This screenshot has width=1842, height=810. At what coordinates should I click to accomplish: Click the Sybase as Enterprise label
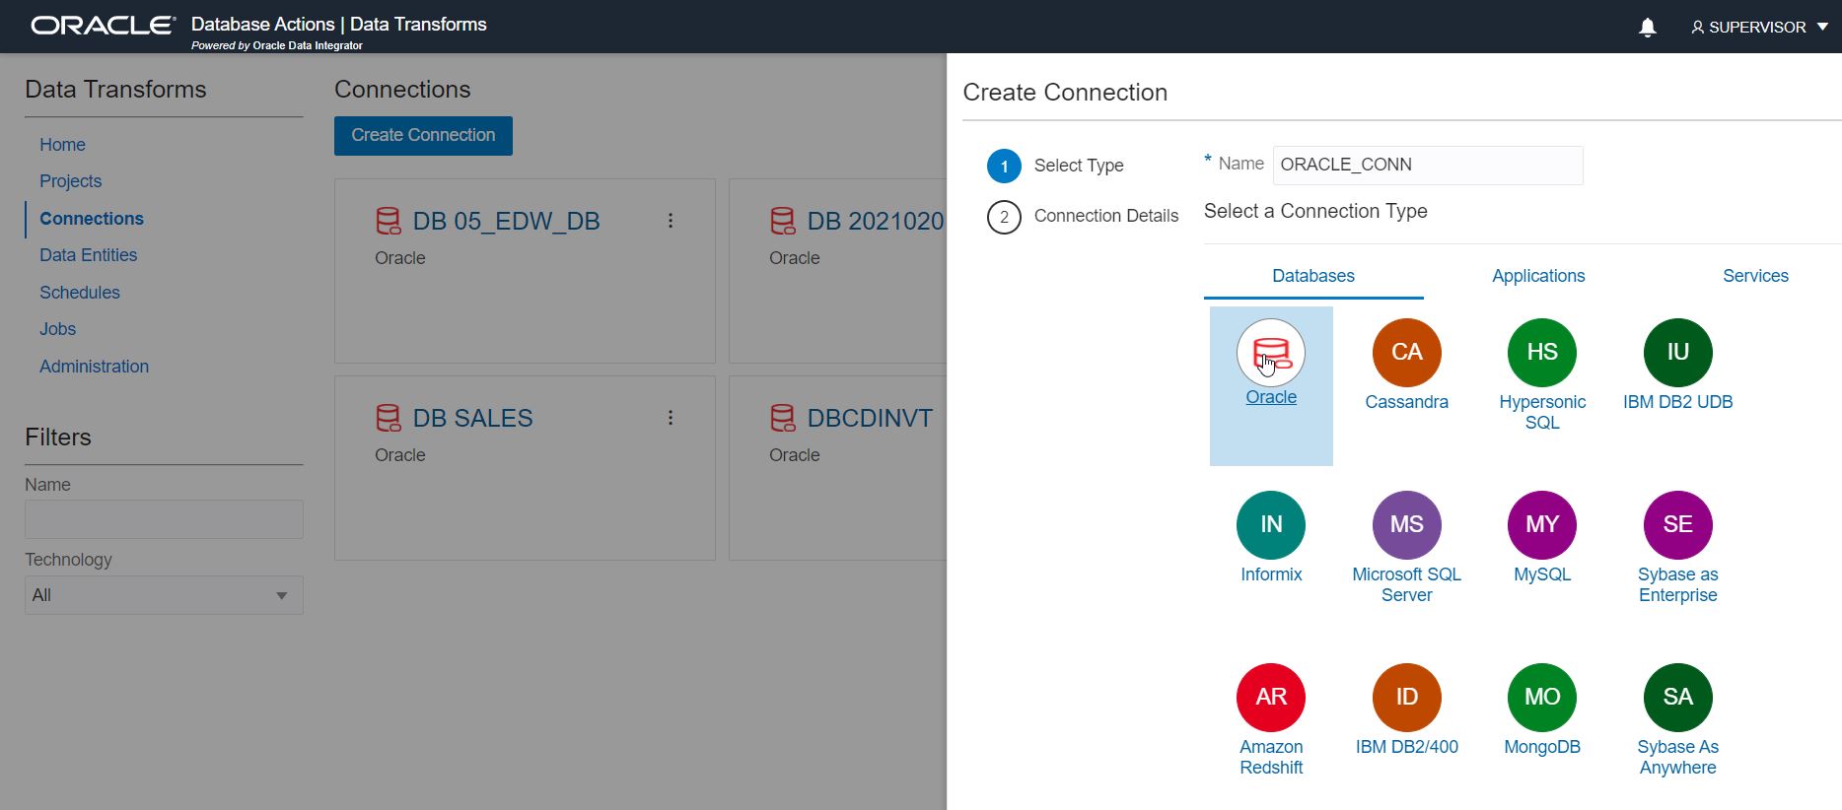[x=1678, y=584]
